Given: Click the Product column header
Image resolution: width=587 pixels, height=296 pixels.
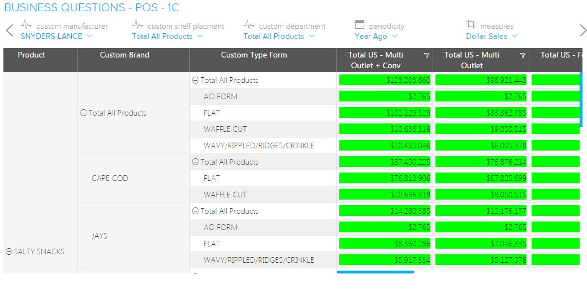Looking at the screenshot, I should [x=32, y=55].
